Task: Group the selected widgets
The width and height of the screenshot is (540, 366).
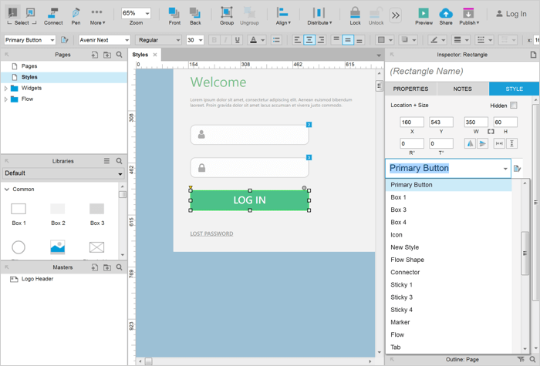Action: 227,16
